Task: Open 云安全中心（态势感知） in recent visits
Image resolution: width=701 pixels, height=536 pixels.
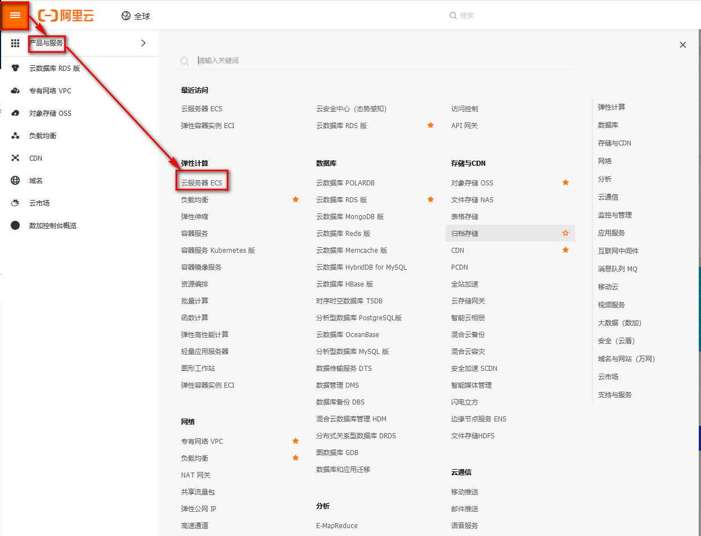Action: (x=352, y=108)
